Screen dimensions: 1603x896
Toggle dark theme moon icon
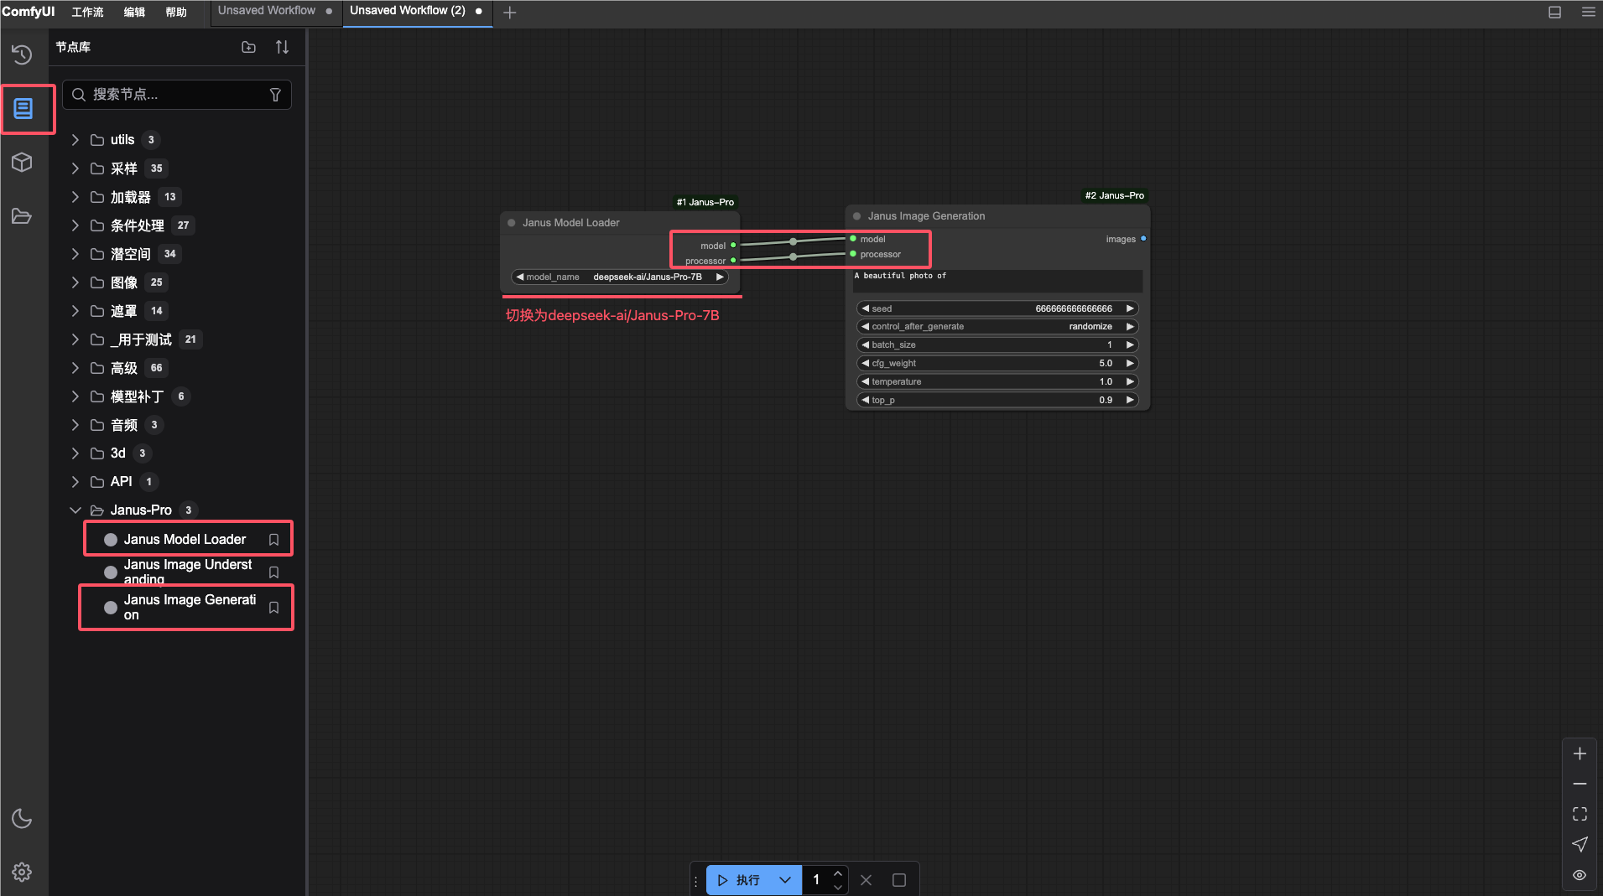23,818
